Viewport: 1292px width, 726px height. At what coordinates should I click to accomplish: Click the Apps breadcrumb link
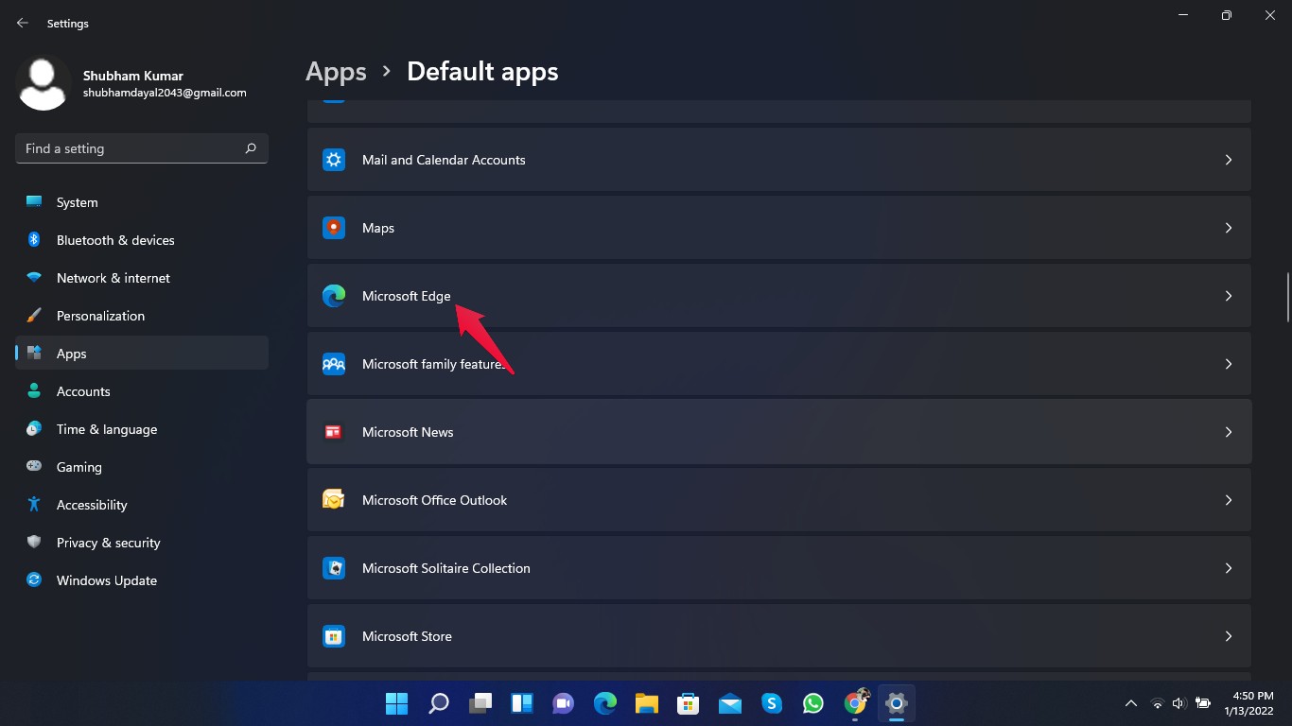pyautogui.click(x=336, y=72)
